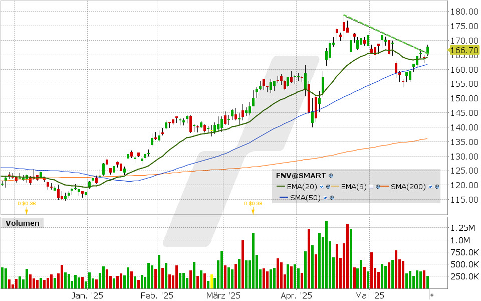Open settings icon for EMA(20) indicator
The height and width of the screenshot is (301, 481).
pos(328,187)
